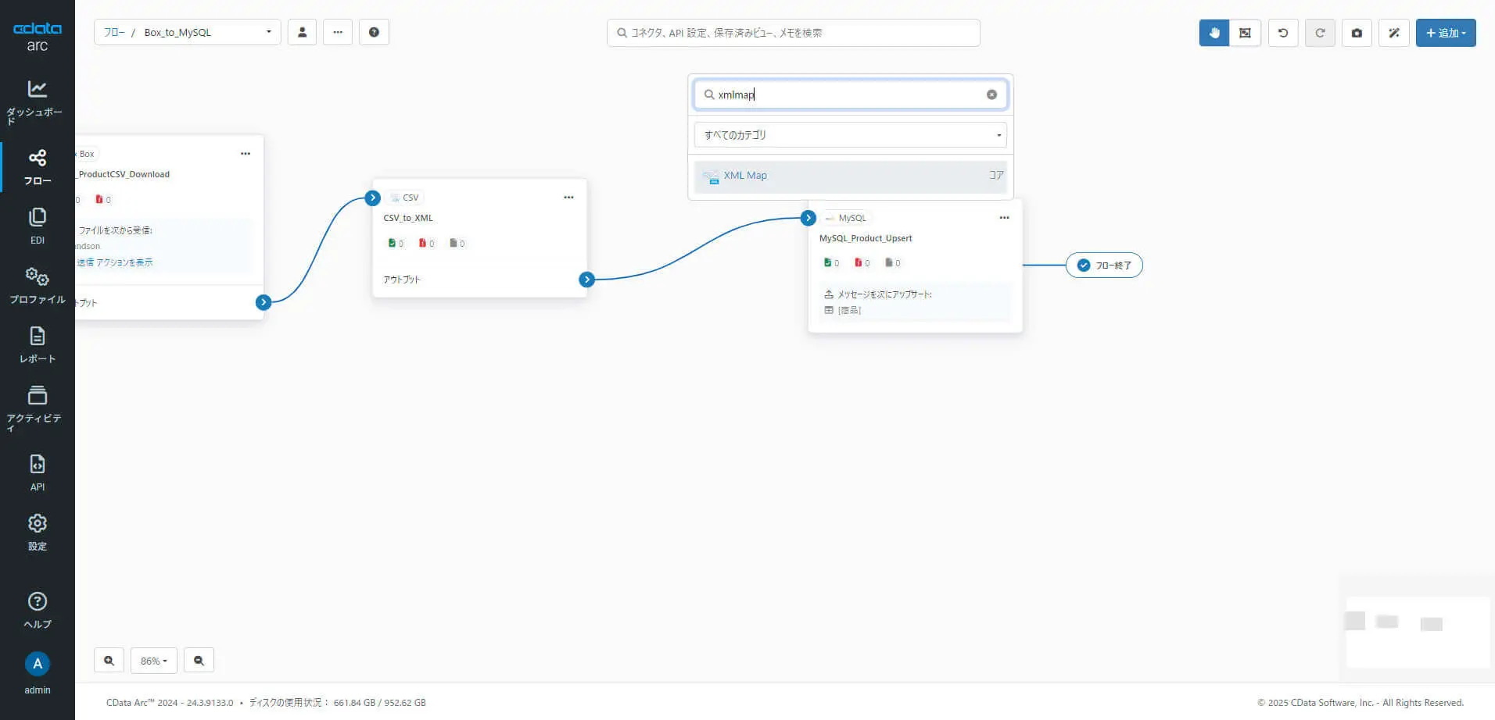Click the CSV connector type badge
This screenshot has width=1495, height=720.
tap(405, 198)
